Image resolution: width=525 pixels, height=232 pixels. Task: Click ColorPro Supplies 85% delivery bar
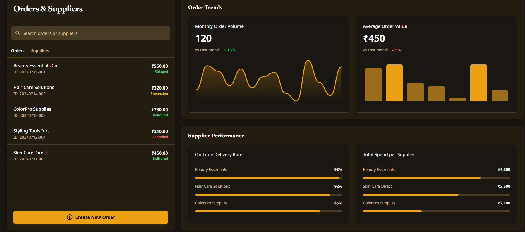[268, 211]
